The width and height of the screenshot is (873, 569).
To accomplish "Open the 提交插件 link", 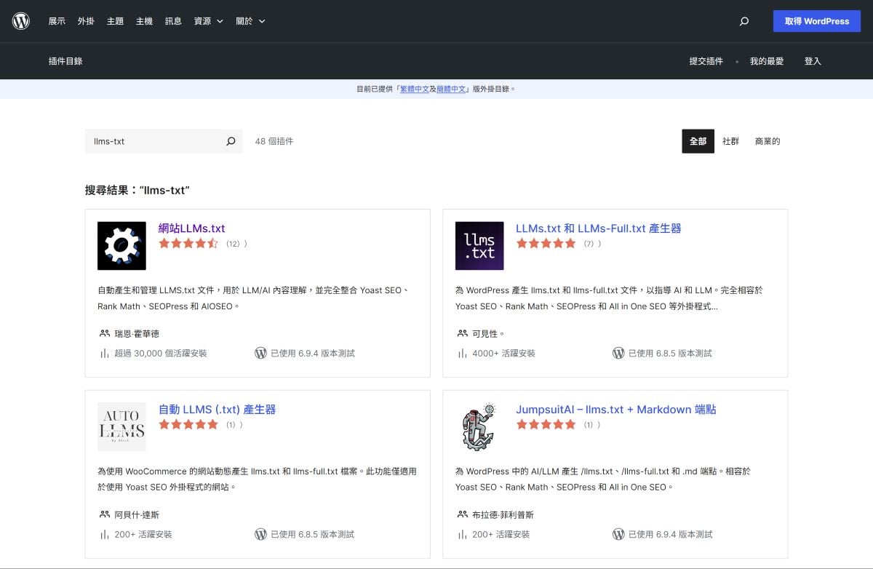I will tap(706, 61).
